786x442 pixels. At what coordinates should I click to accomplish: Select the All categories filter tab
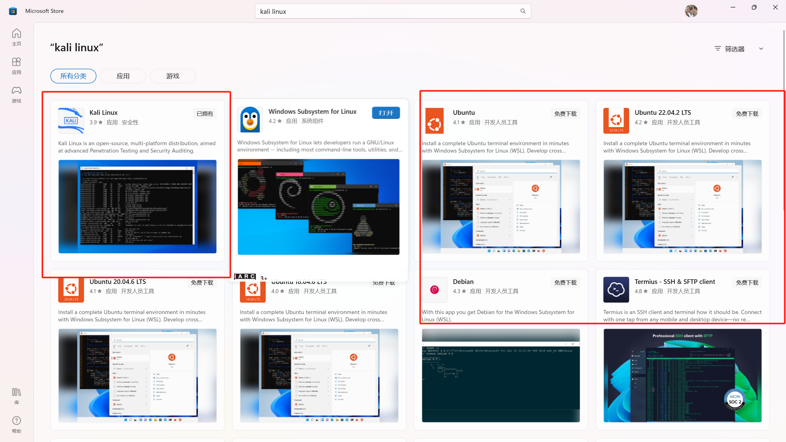[73, 76]
